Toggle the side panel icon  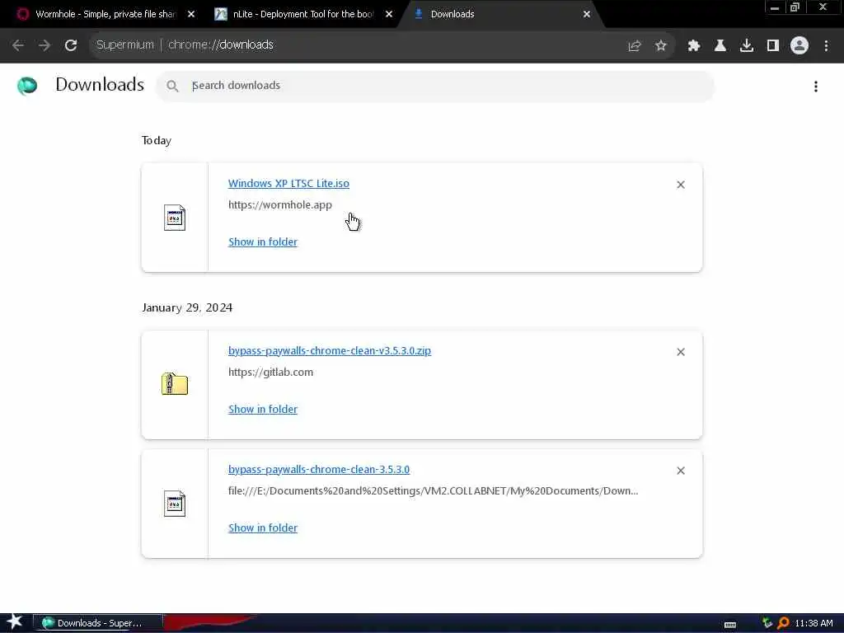click(773, 46)
